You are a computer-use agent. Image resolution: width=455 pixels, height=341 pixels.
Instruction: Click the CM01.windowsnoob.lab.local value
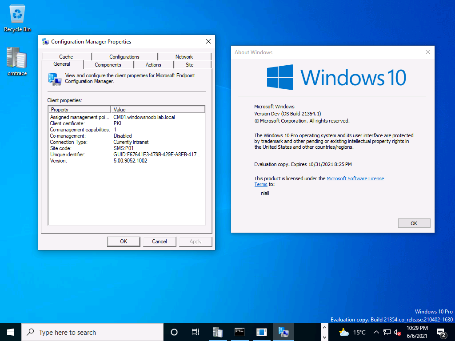tap(144, 117)
